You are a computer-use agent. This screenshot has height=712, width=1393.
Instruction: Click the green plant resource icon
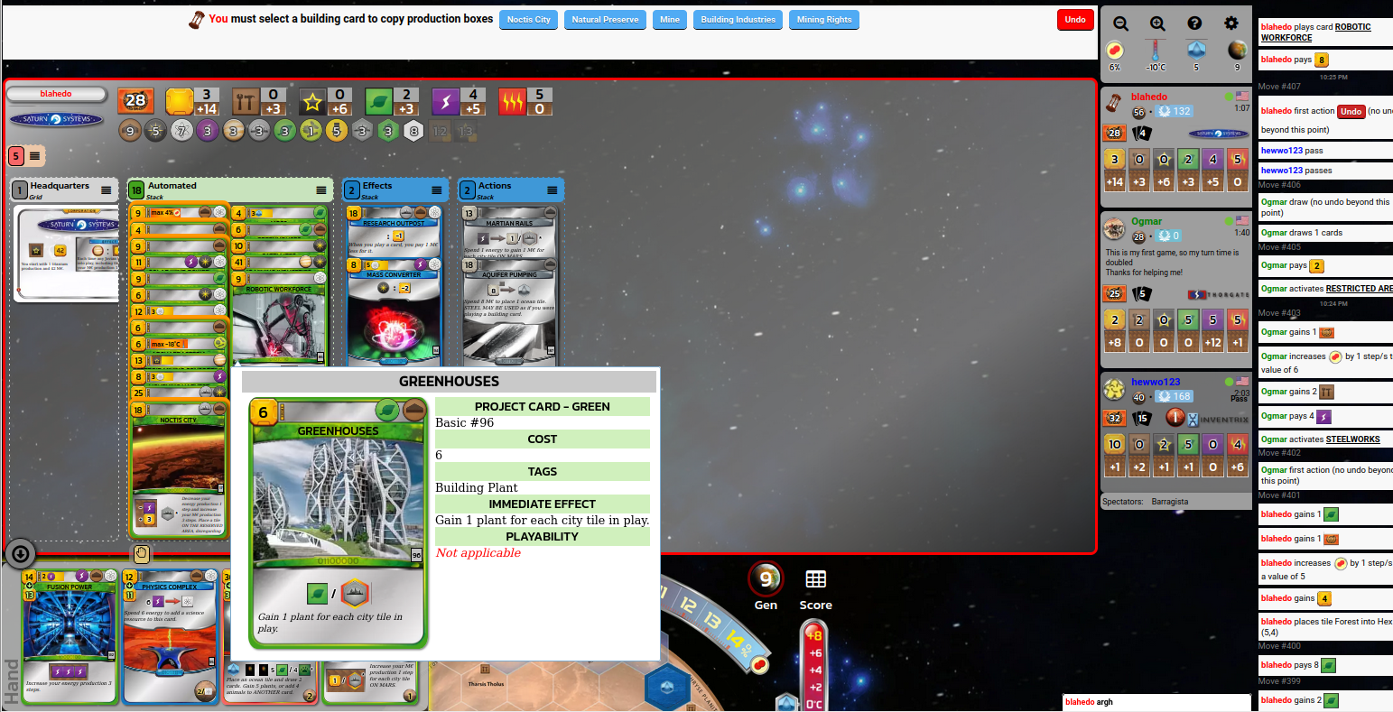pyautogui.click(x=379, y=101)
